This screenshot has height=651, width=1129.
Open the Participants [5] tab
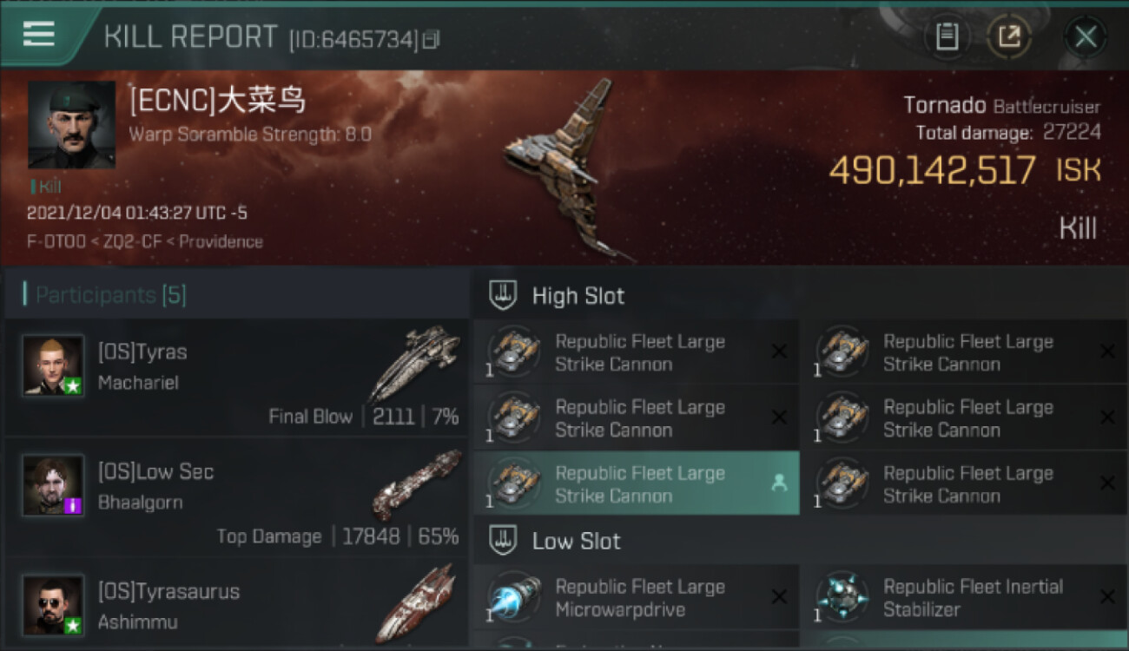point(110,295)
